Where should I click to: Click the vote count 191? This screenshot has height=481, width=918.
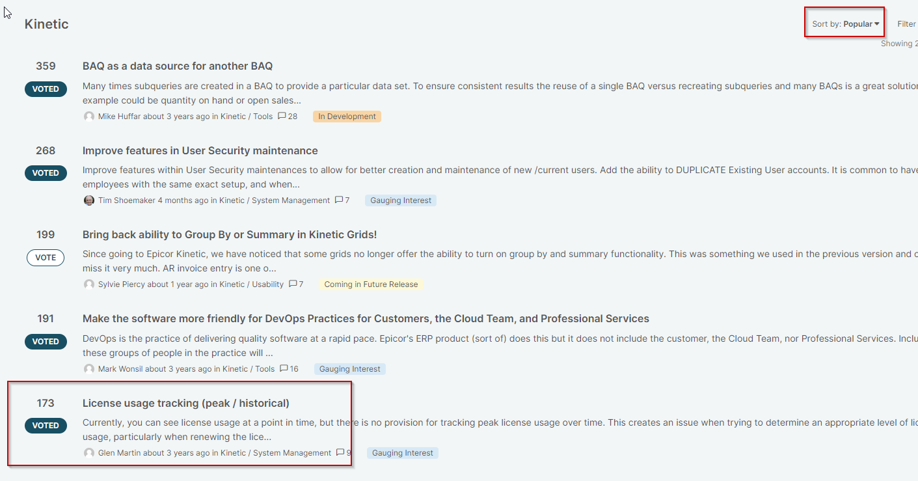[x=46, y=319]
